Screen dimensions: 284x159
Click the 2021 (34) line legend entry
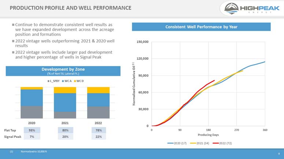(199, 143)
